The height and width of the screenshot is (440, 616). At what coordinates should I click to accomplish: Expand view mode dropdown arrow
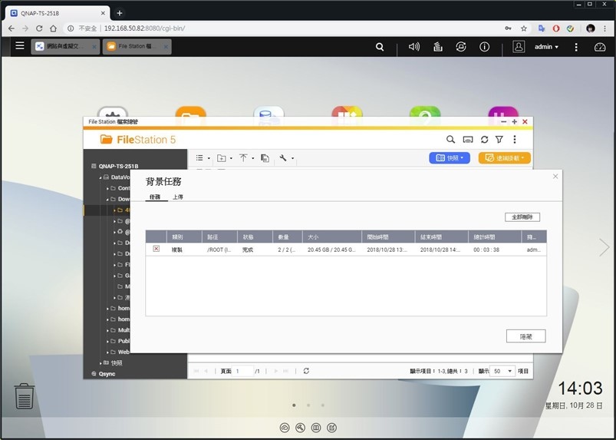click(x=209, y=158)
